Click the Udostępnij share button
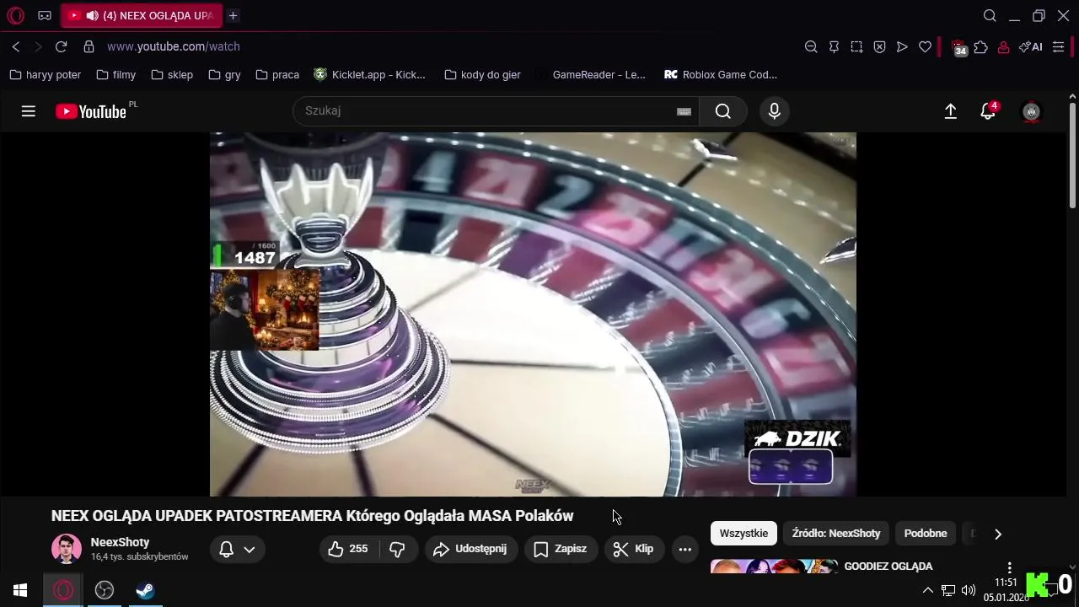This screenshot has height=607, width=1079. (470, 549)
